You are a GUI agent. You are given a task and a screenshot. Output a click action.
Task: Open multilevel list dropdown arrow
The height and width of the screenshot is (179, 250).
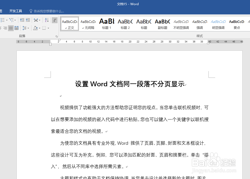click(15, 20)
